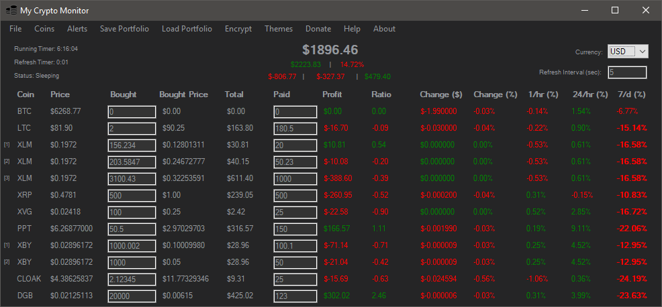662x307 pixels.
Task: Click the Status: Sleeping text
Action: 37,76
